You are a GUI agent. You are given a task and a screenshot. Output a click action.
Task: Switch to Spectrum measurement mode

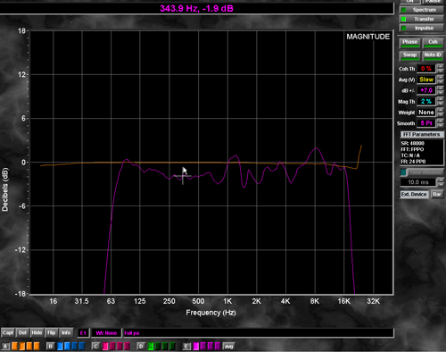click(x=421, y=10)
